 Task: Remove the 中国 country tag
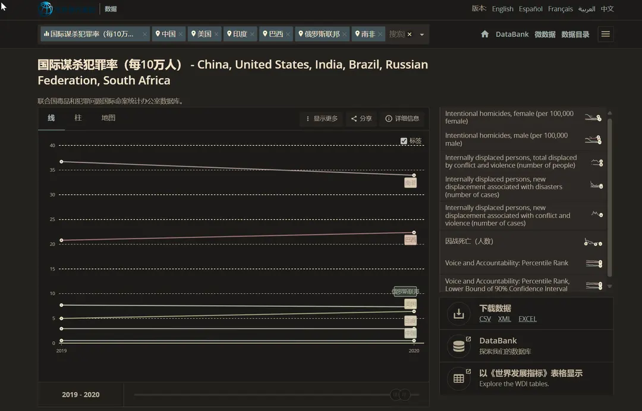coord(181,34)
